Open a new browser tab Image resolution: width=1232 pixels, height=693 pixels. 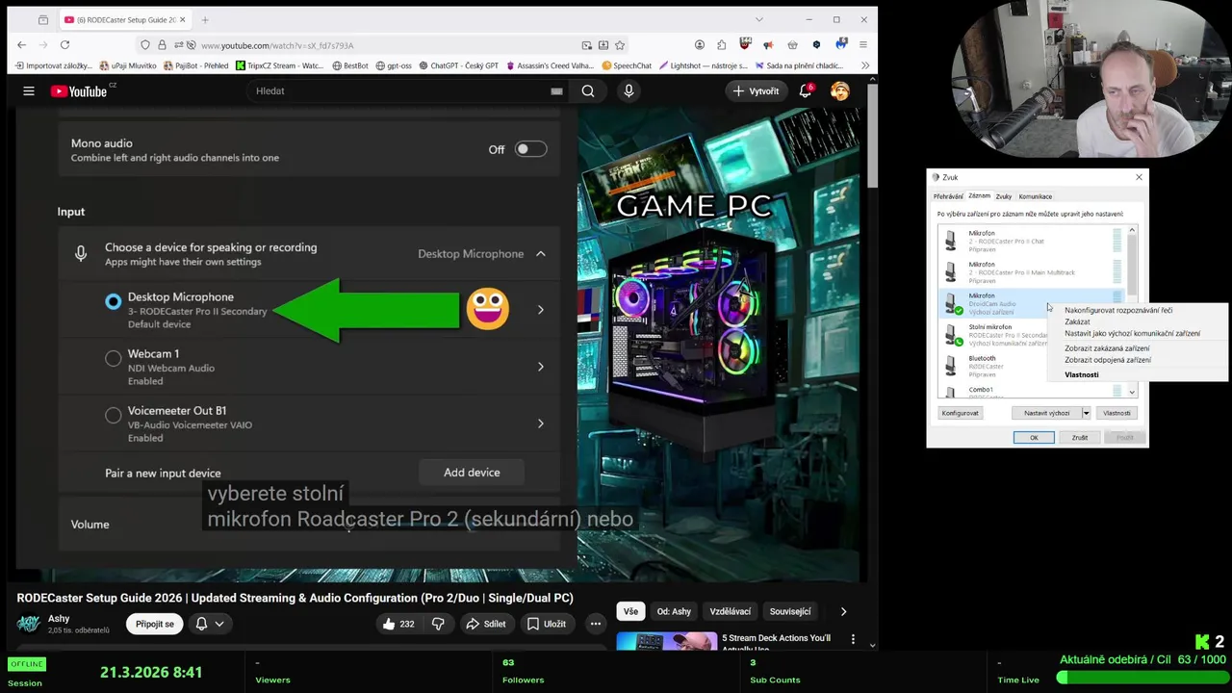coord(205,19)
